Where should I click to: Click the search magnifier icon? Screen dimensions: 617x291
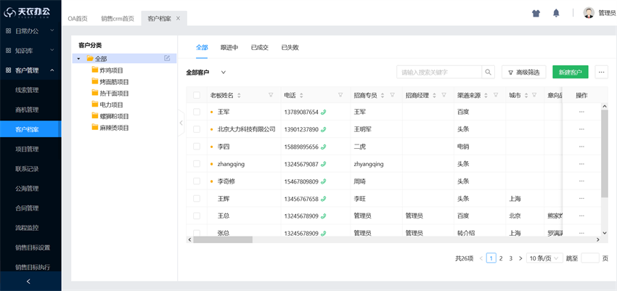[x=488, y=72]
